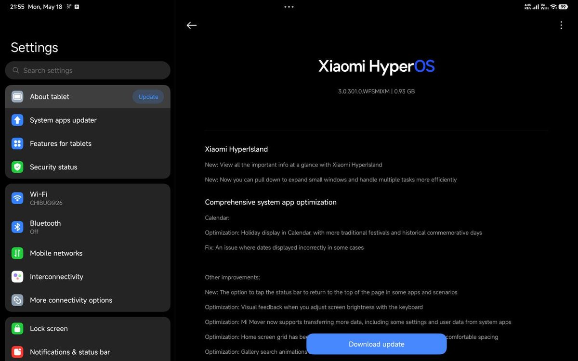The height and width of the screenshot is (361, 578).
Task: Tap the battery indicator in status bar
Action: 563,7
